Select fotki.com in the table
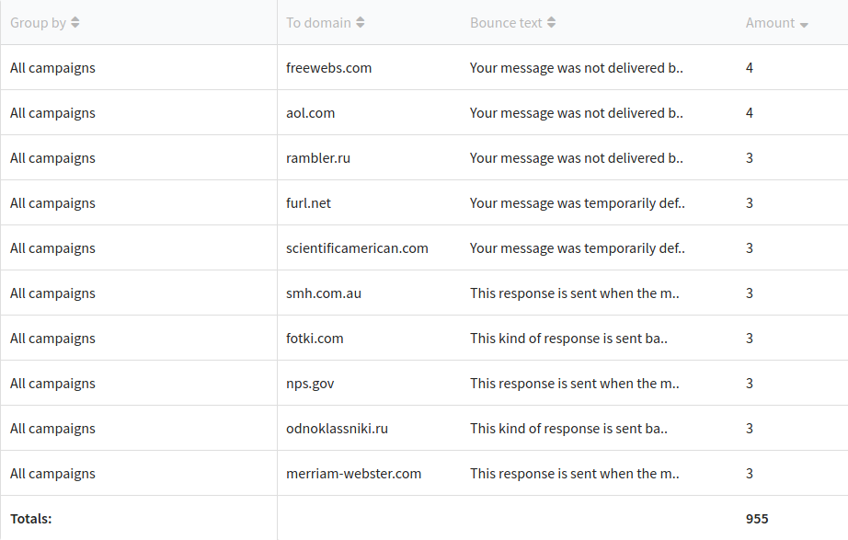This screenshot has height=540, width=848. [315, 339]
